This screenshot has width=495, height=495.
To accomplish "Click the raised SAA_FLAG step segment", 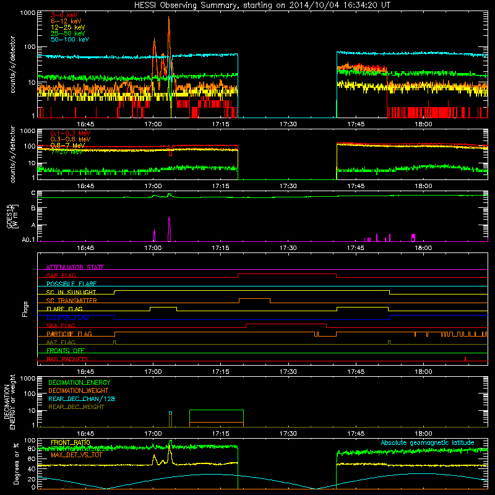I will click(x=286, y=324).
